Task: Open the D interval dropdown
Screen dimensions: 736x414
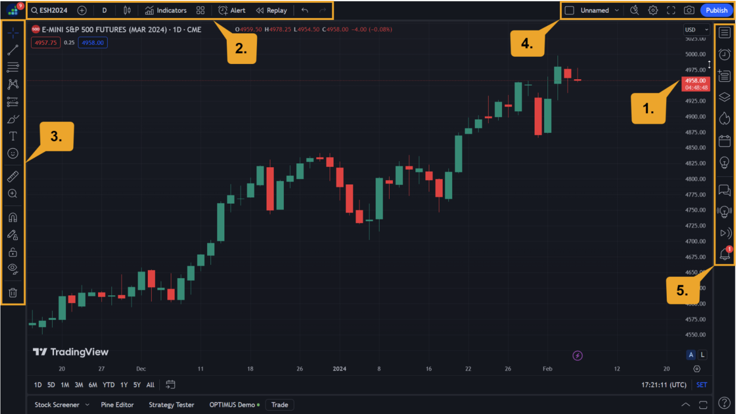Action: [x=104, y=10]
